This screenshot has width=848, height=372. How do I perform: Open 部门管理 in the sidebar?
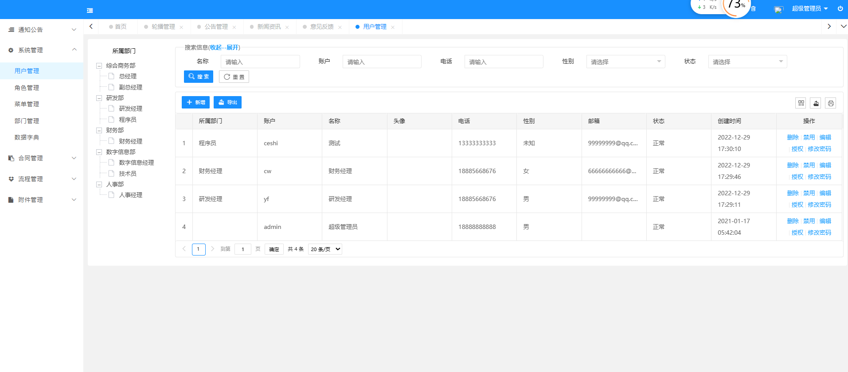click(42, 121)
